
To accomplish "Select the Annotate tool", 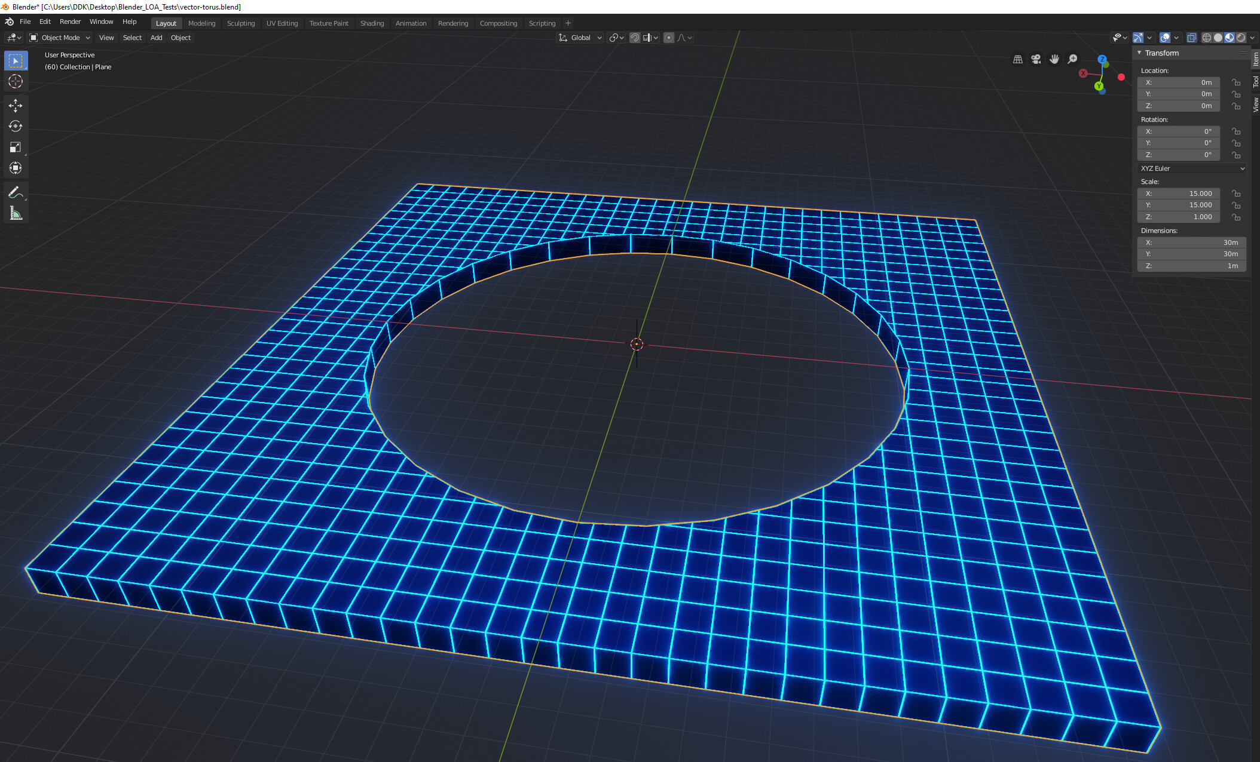I will click(x=16, y=192).
